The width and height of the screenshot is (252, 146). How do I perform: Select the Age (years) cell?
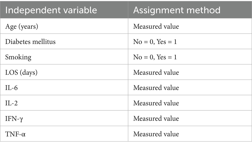point(22,26)
